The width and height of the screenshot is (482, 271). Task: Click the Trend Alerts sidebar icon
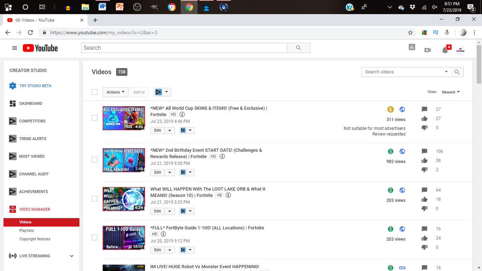[12, 139]
